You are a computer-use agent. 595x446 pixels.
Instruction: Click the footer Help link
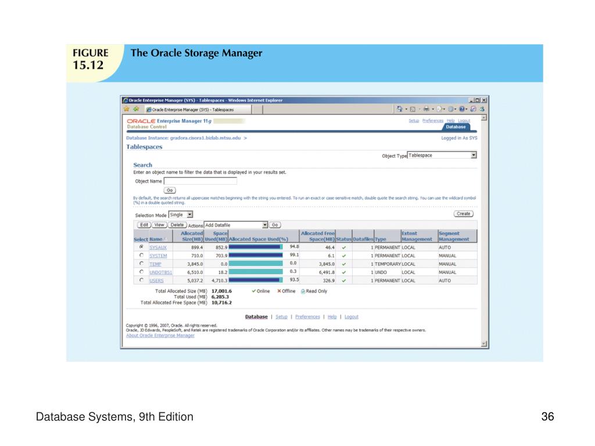pos(332,317)
